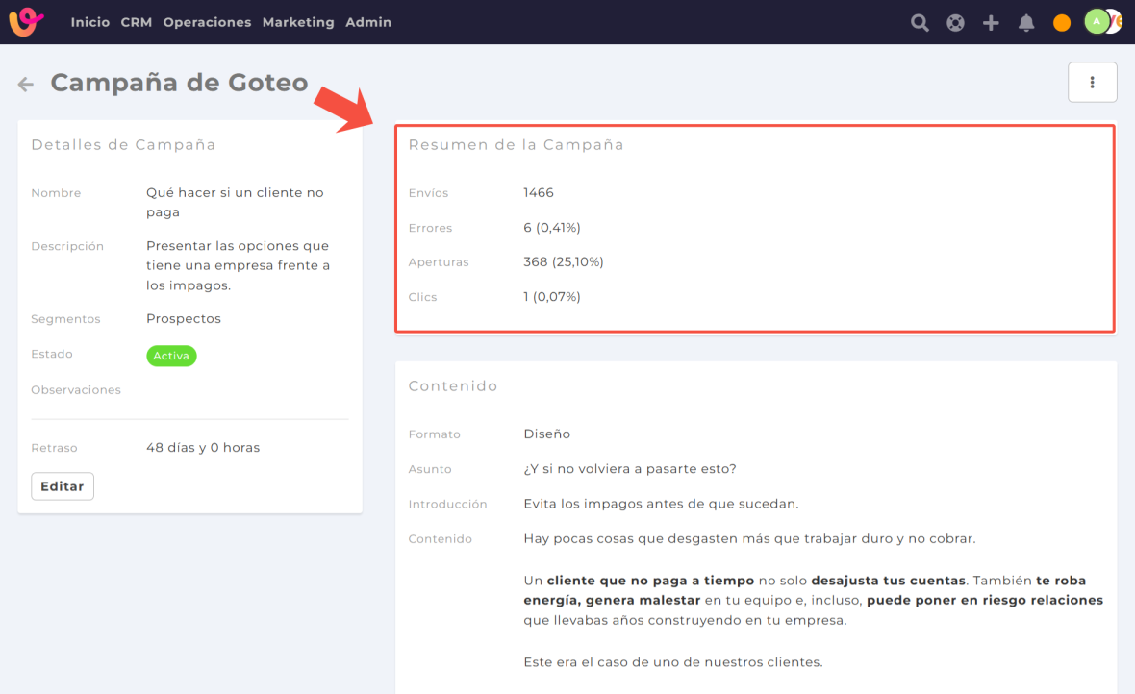Viewport: 1135px width, 694px height.
Task: Click the Editar button
Action: pyautogui.click(x=63, y=486)
